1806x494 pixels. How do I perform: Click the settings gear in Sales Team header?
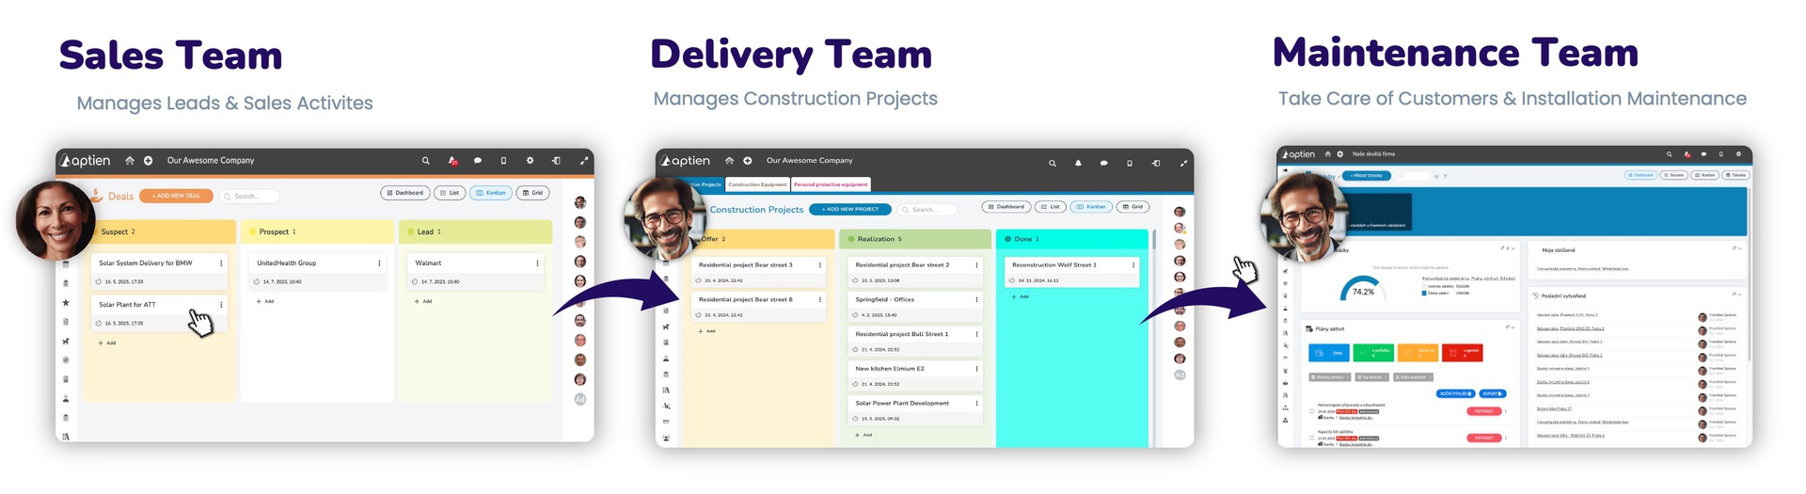point(530,161)
